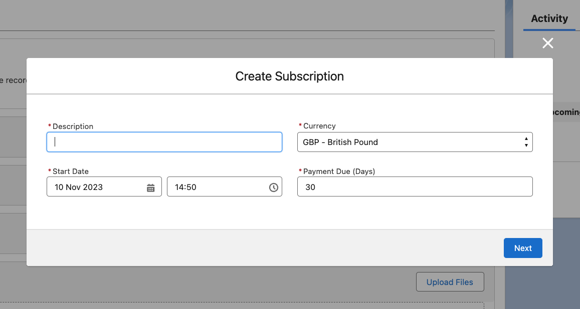Click the Create Subscription dialog title
The width and height of the screenshot is (580, 309).
click(x=289, y=76)
